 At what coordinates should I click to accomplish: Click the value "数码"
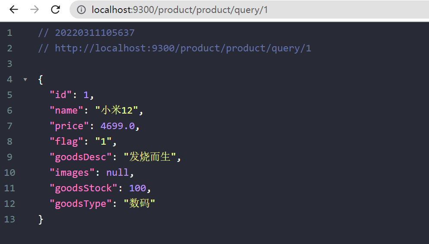[x=139, y=203]
